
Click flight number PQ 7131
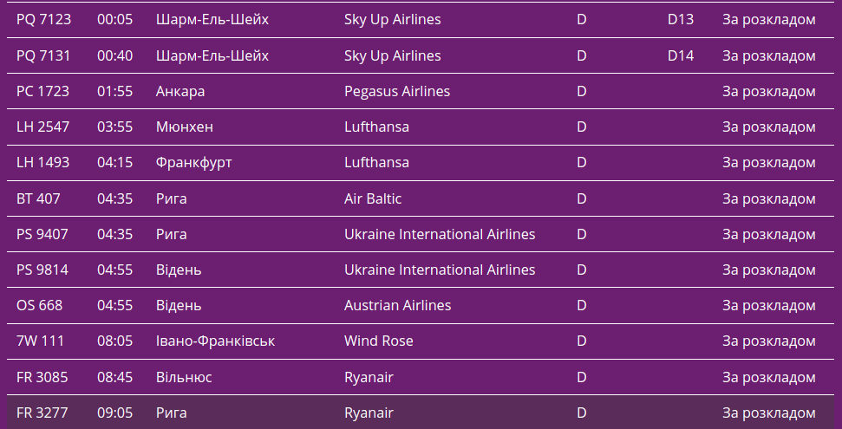(43, 55)
